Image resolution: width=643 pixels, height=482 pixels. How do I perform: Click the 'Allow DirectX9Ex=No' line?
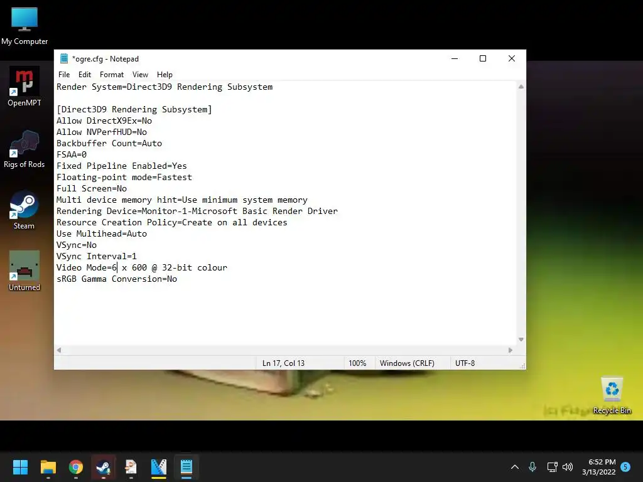click(104, 121)
